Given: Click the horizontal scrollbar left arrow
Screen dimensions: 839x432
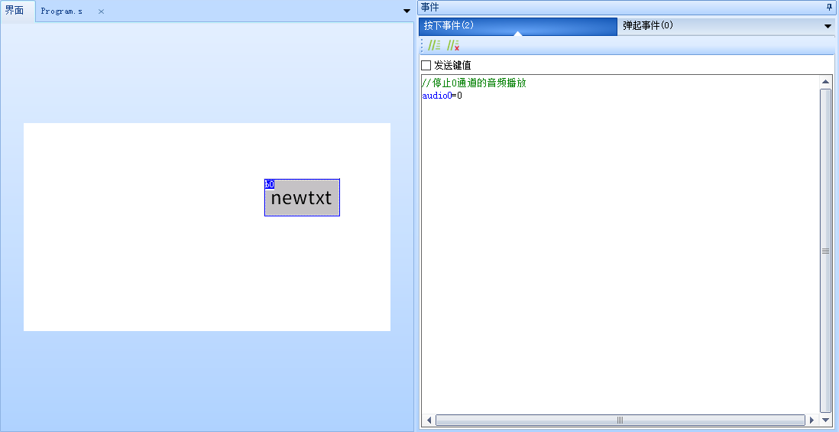Looking at the screenshot, I should [429, 420].
